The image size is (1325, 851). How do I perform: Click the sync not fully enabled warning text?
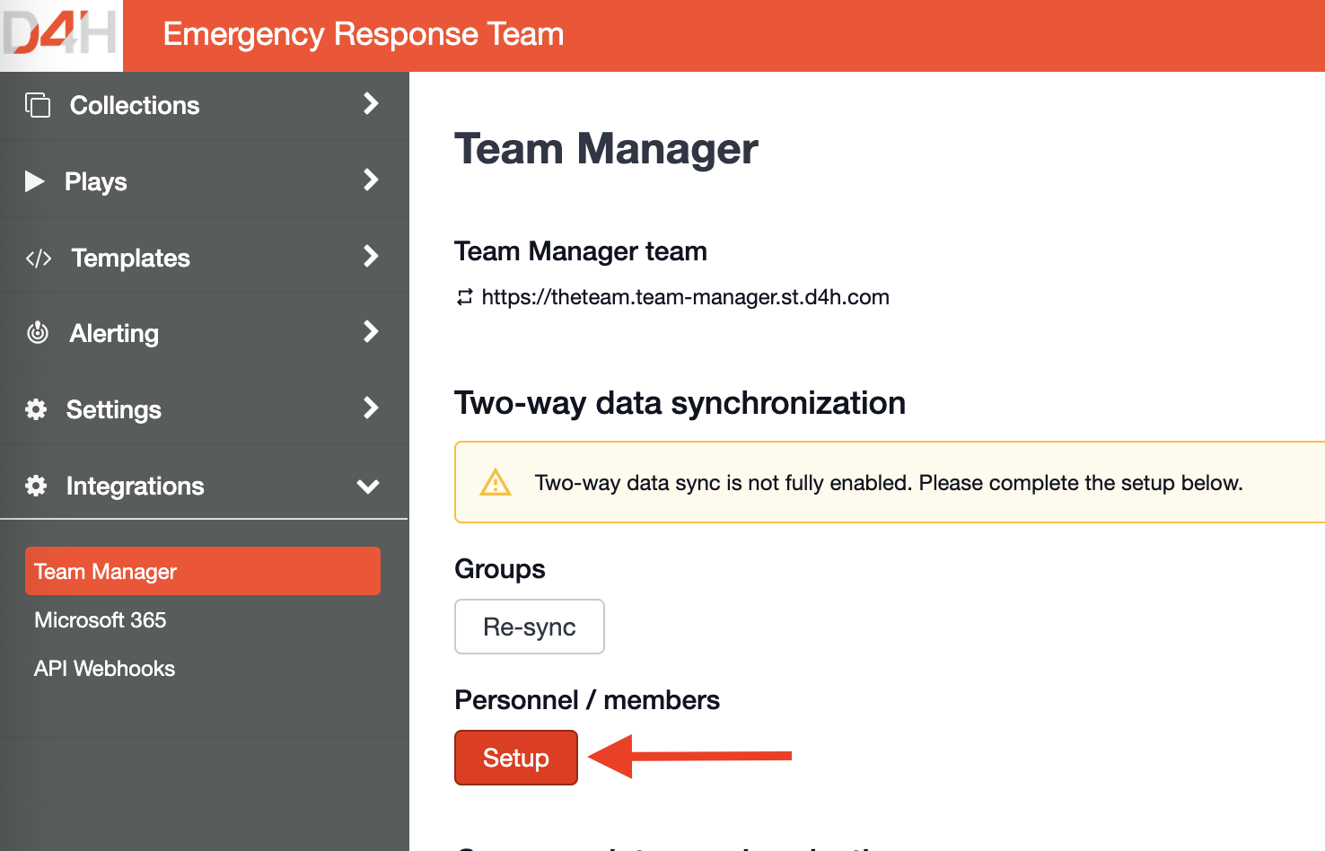(x=889, y=483)
